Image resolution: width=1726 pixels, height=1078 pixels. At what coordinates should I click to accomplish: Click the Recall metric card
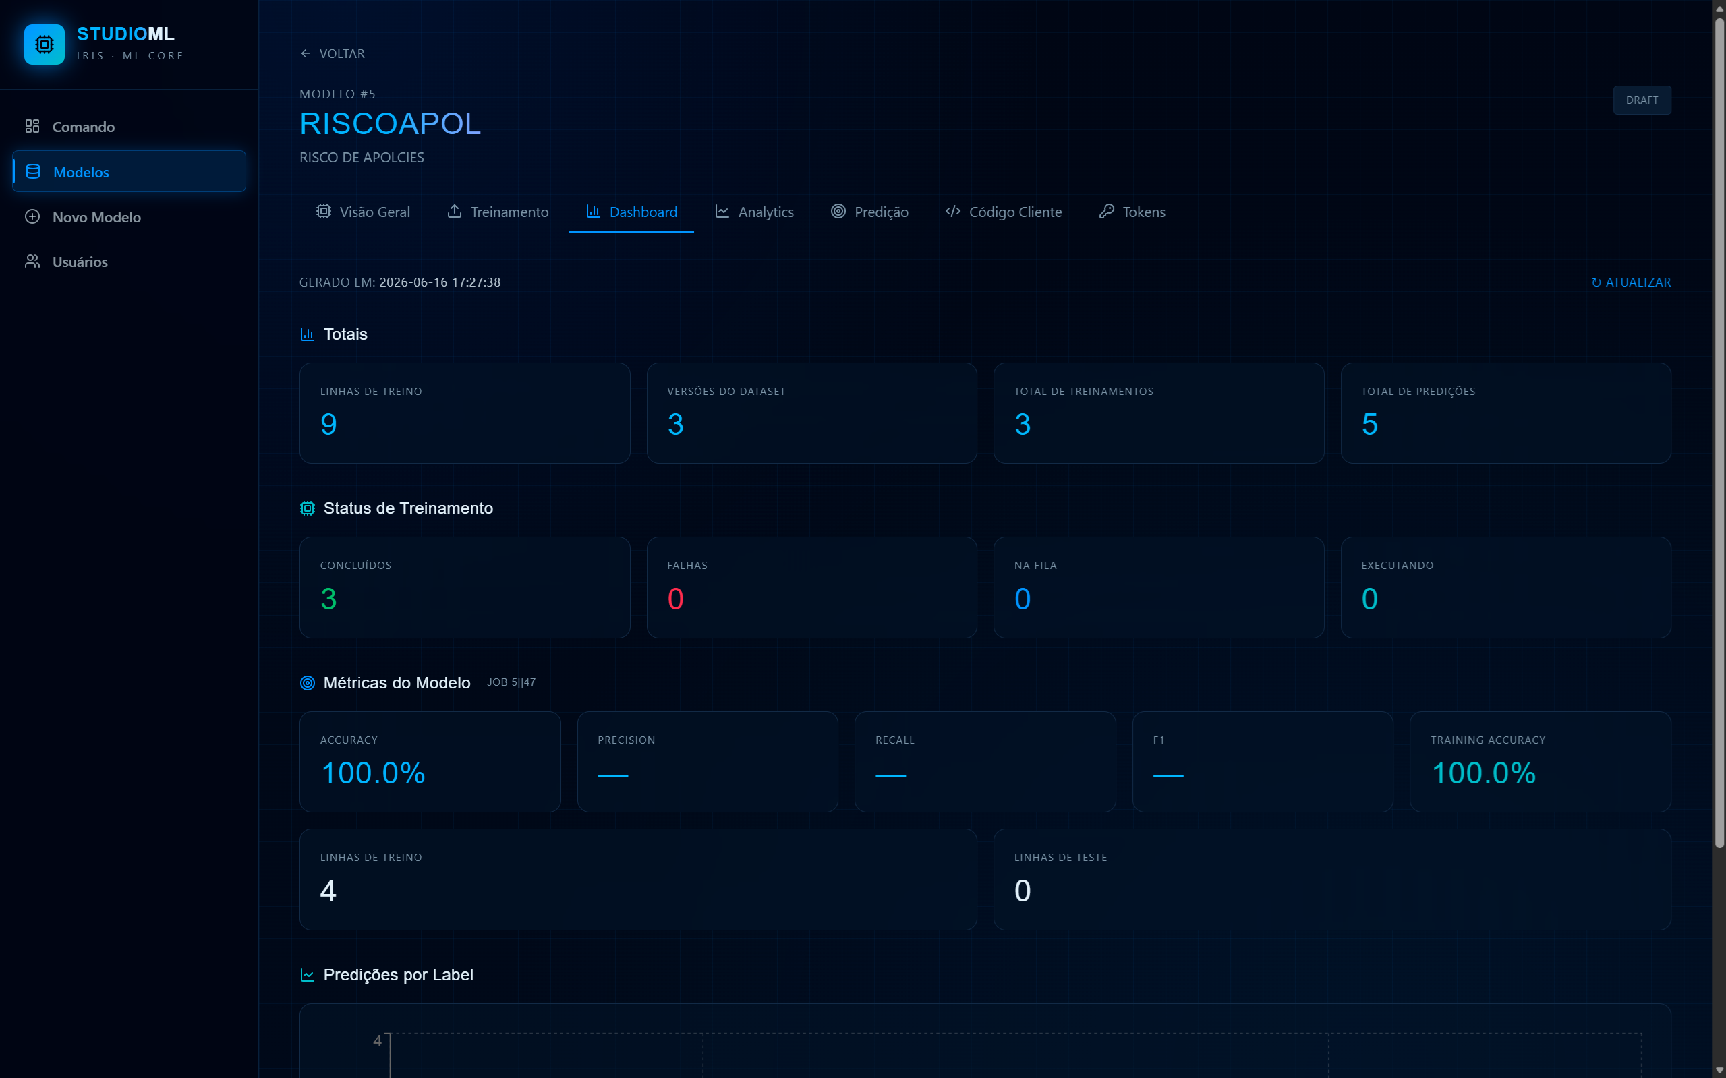985,761
